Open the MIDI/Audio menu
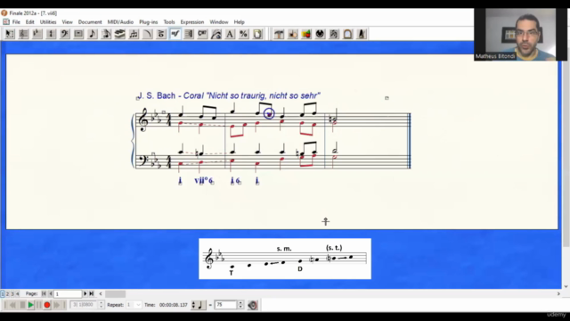This screenshot has height=321, width=570. coord(120,21)
